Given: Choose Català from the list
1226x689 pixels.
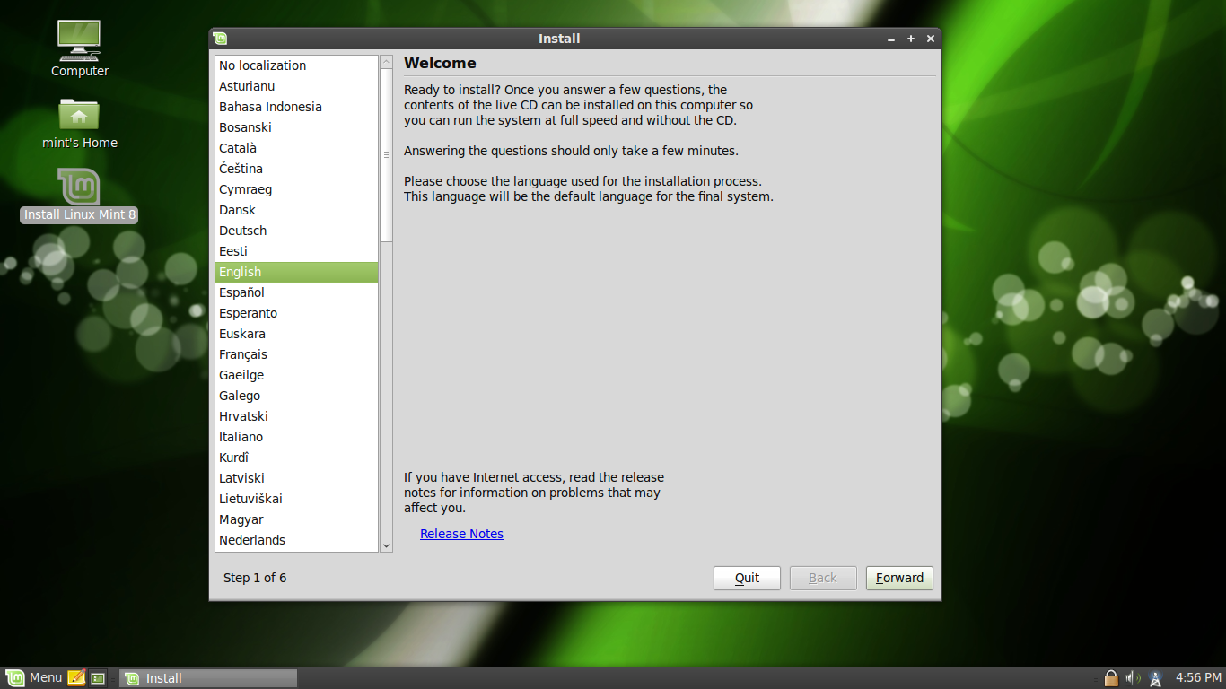Looking at the screenshot, I should tap(296, 148).
